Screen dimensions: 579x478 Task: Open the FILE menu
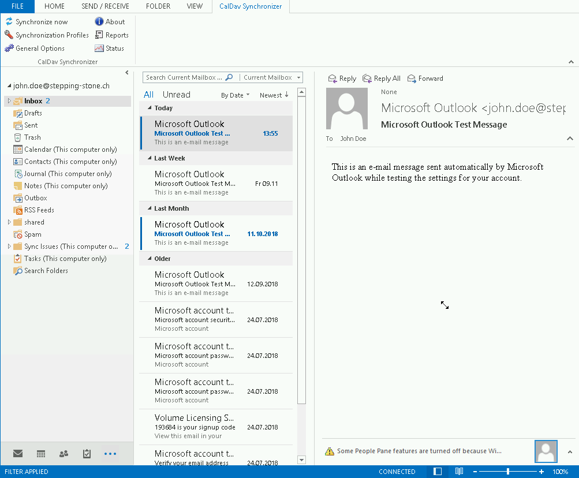[17, 6]
